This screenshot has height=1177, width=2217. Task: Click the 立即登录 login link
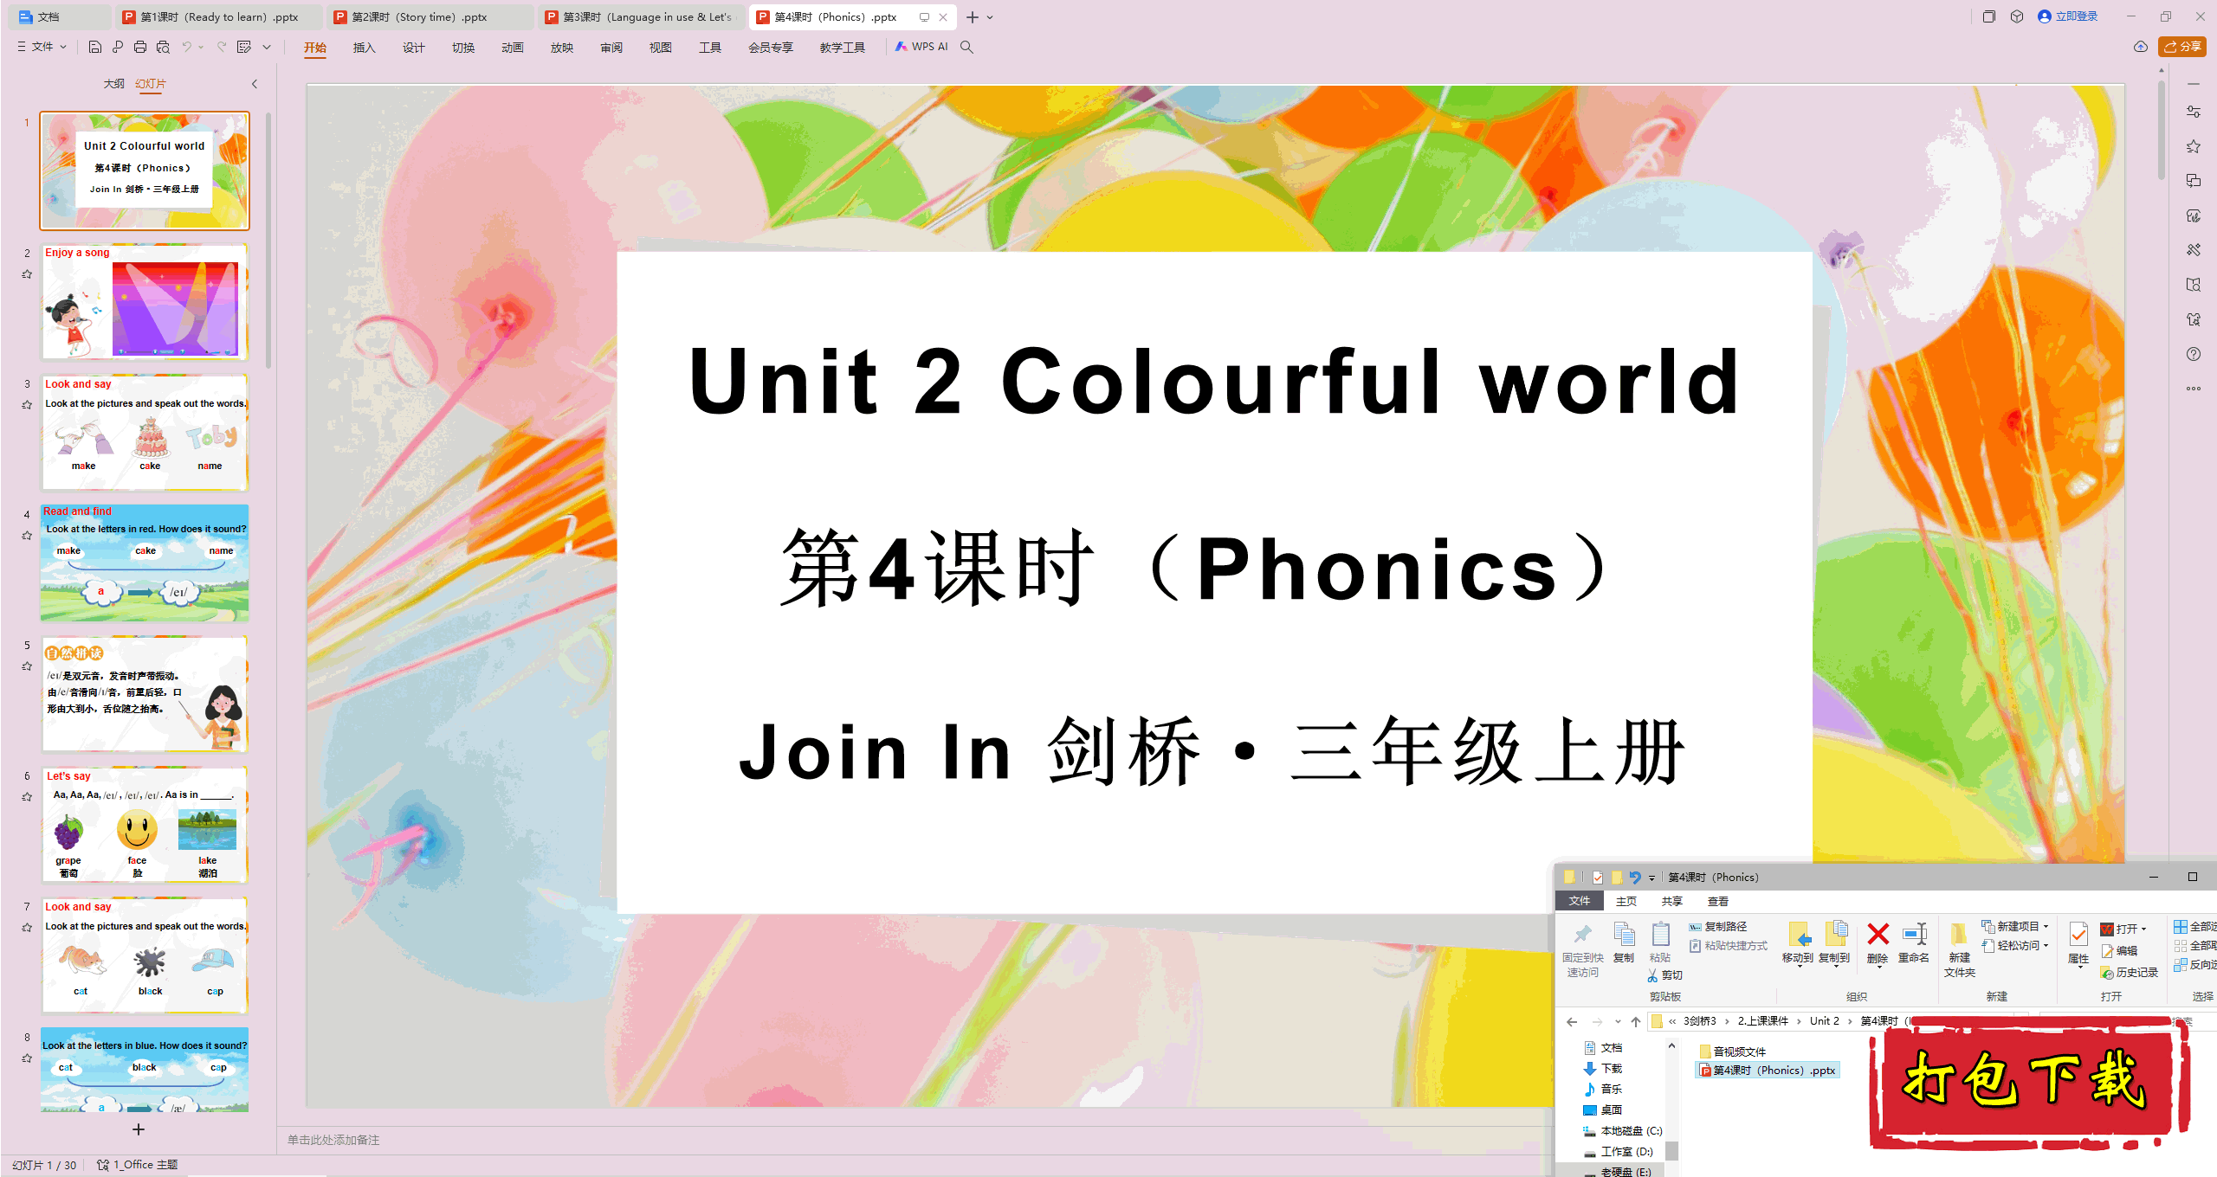(x=2068, y=16)
